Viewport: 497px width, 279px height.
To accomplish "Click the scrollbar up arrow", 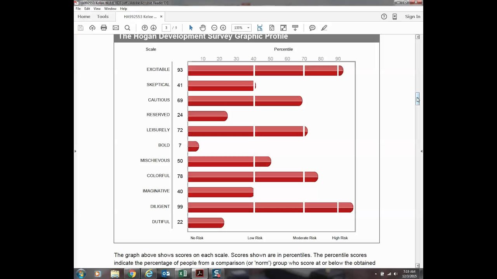I will 417,37.
